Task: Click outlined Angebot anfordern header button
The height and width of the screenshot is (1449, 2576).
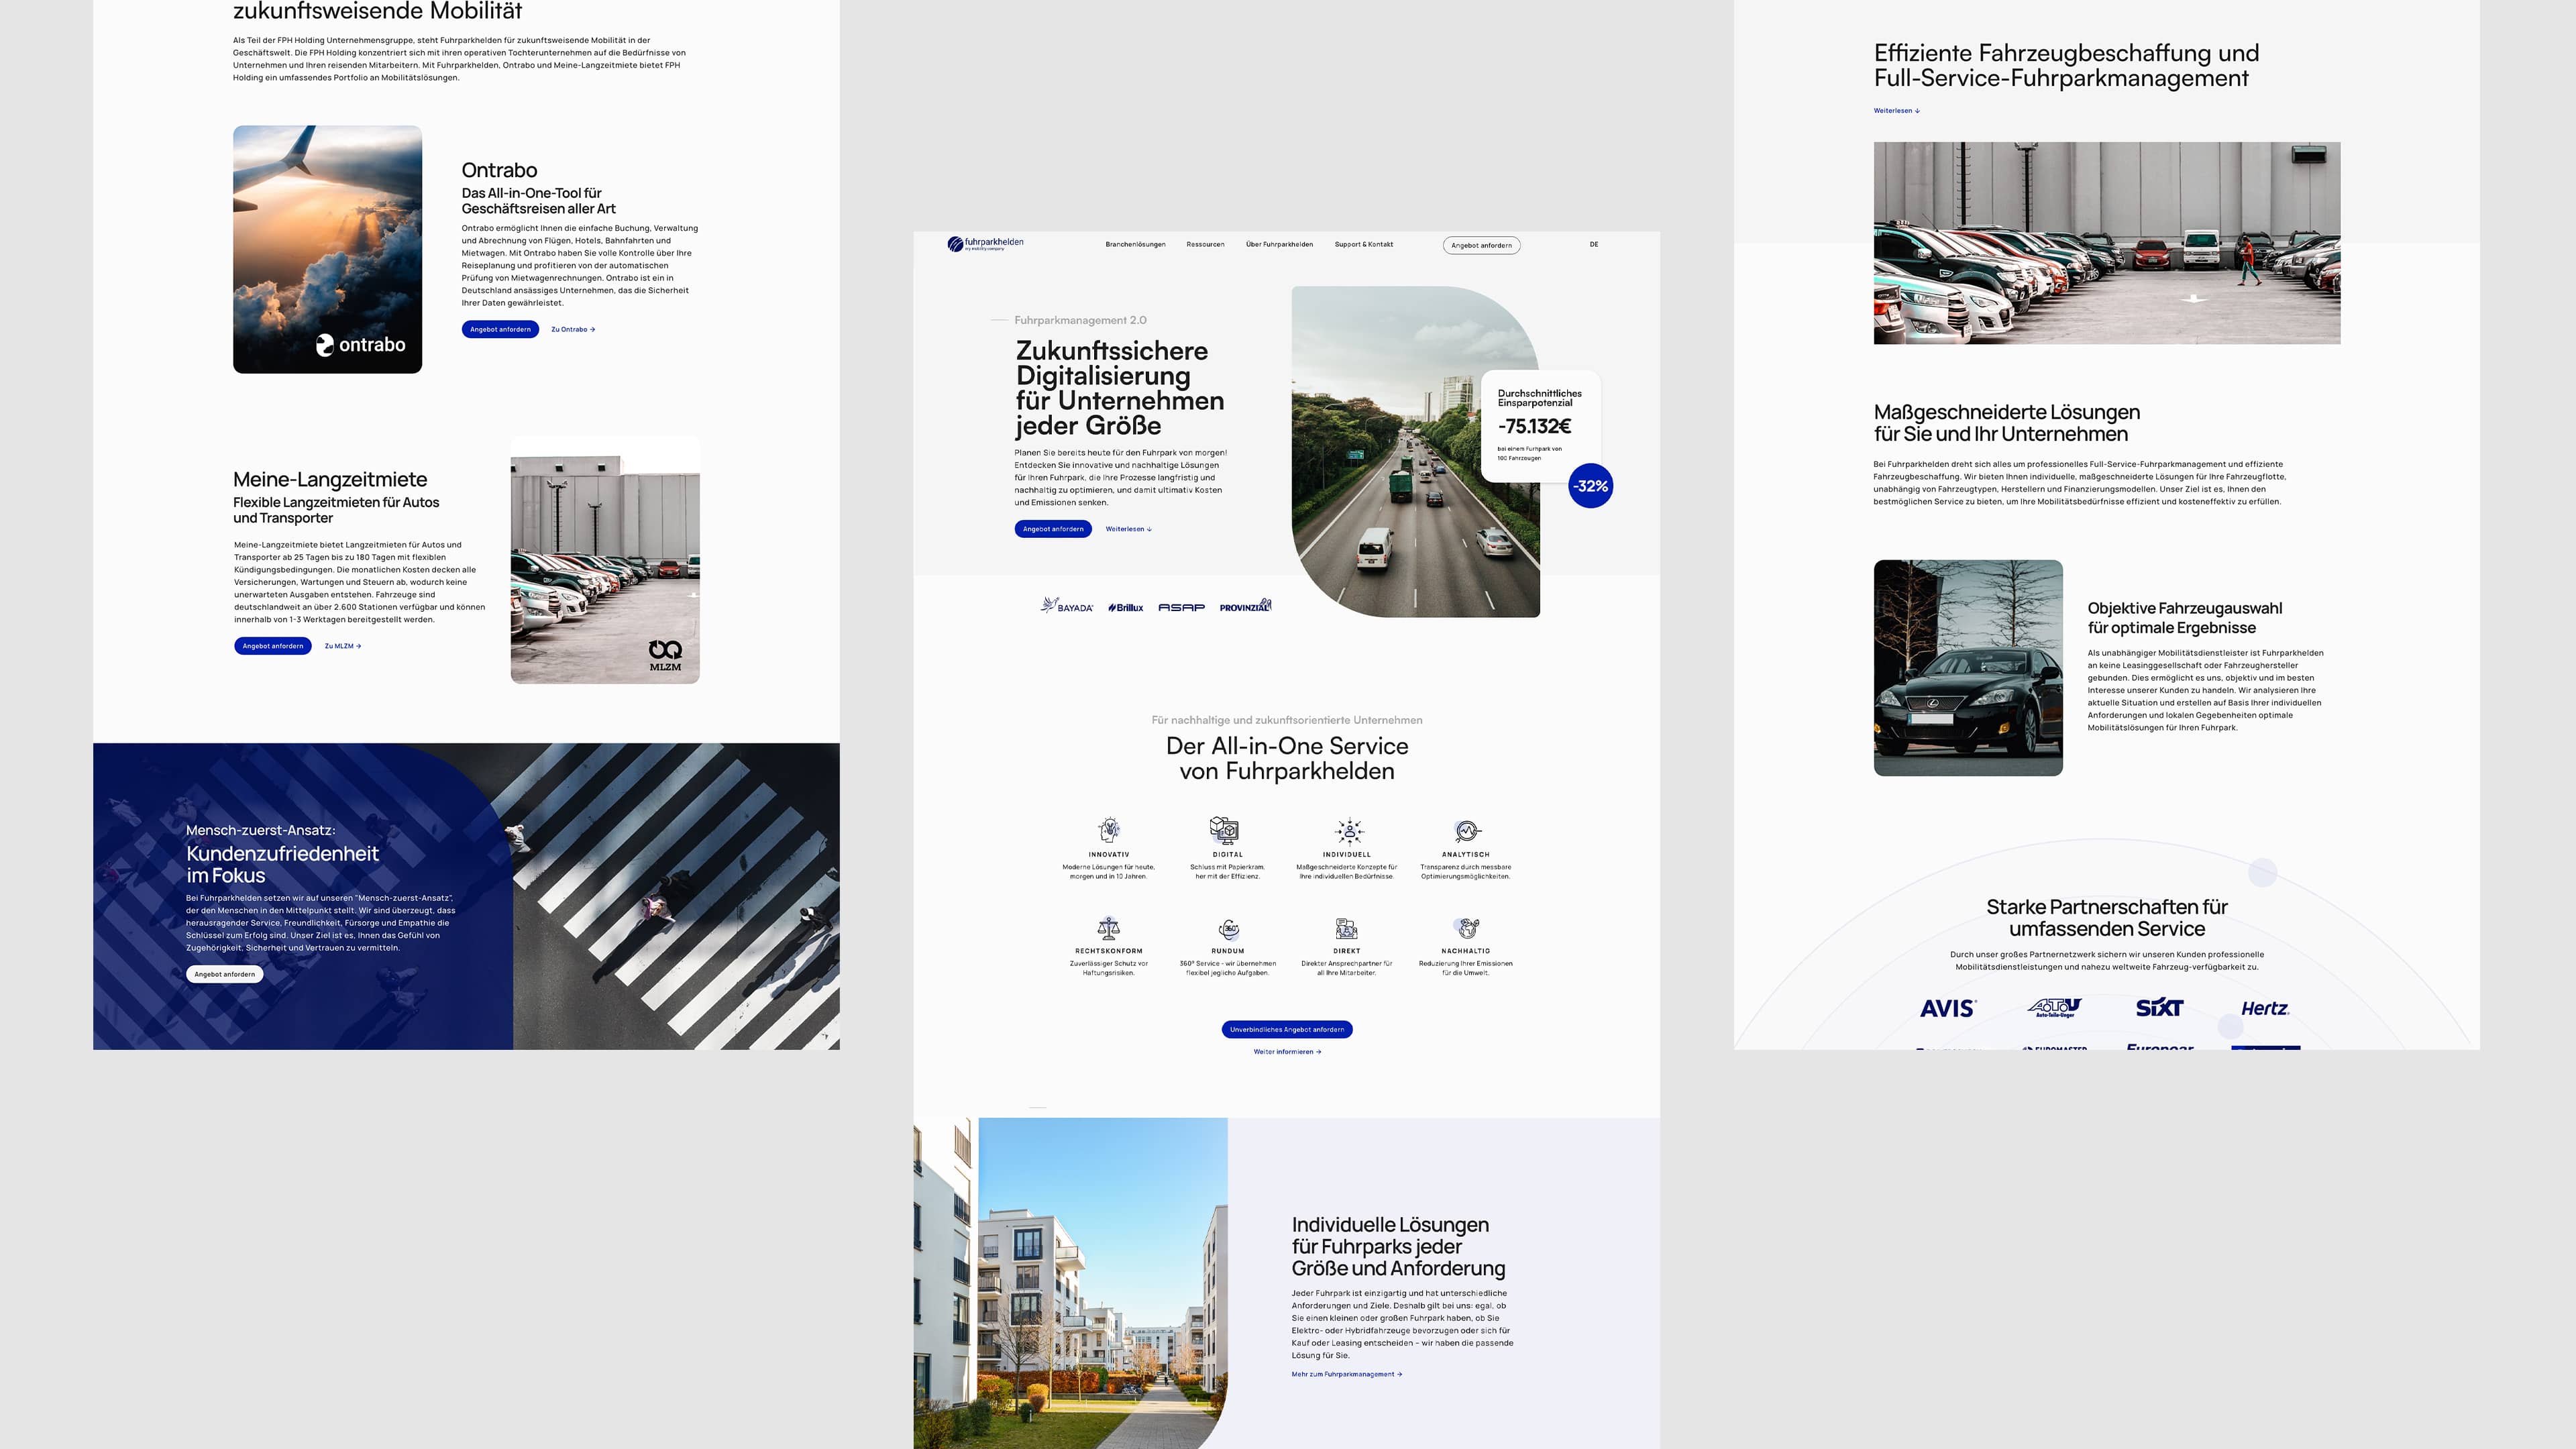Action: click(1481, 245)
